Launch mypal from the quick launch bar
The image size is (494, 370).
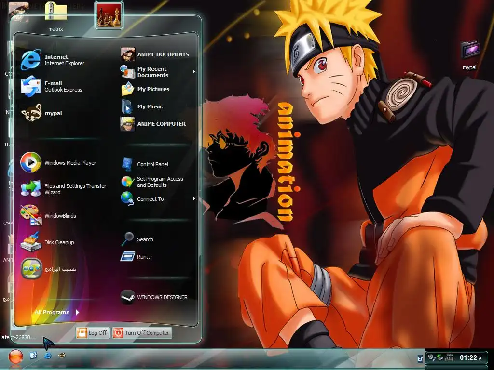[62, 356]
